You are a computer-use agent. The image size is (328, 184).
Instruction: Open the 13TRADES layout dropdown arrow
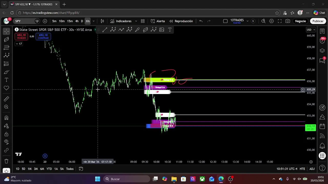point(247,21)
